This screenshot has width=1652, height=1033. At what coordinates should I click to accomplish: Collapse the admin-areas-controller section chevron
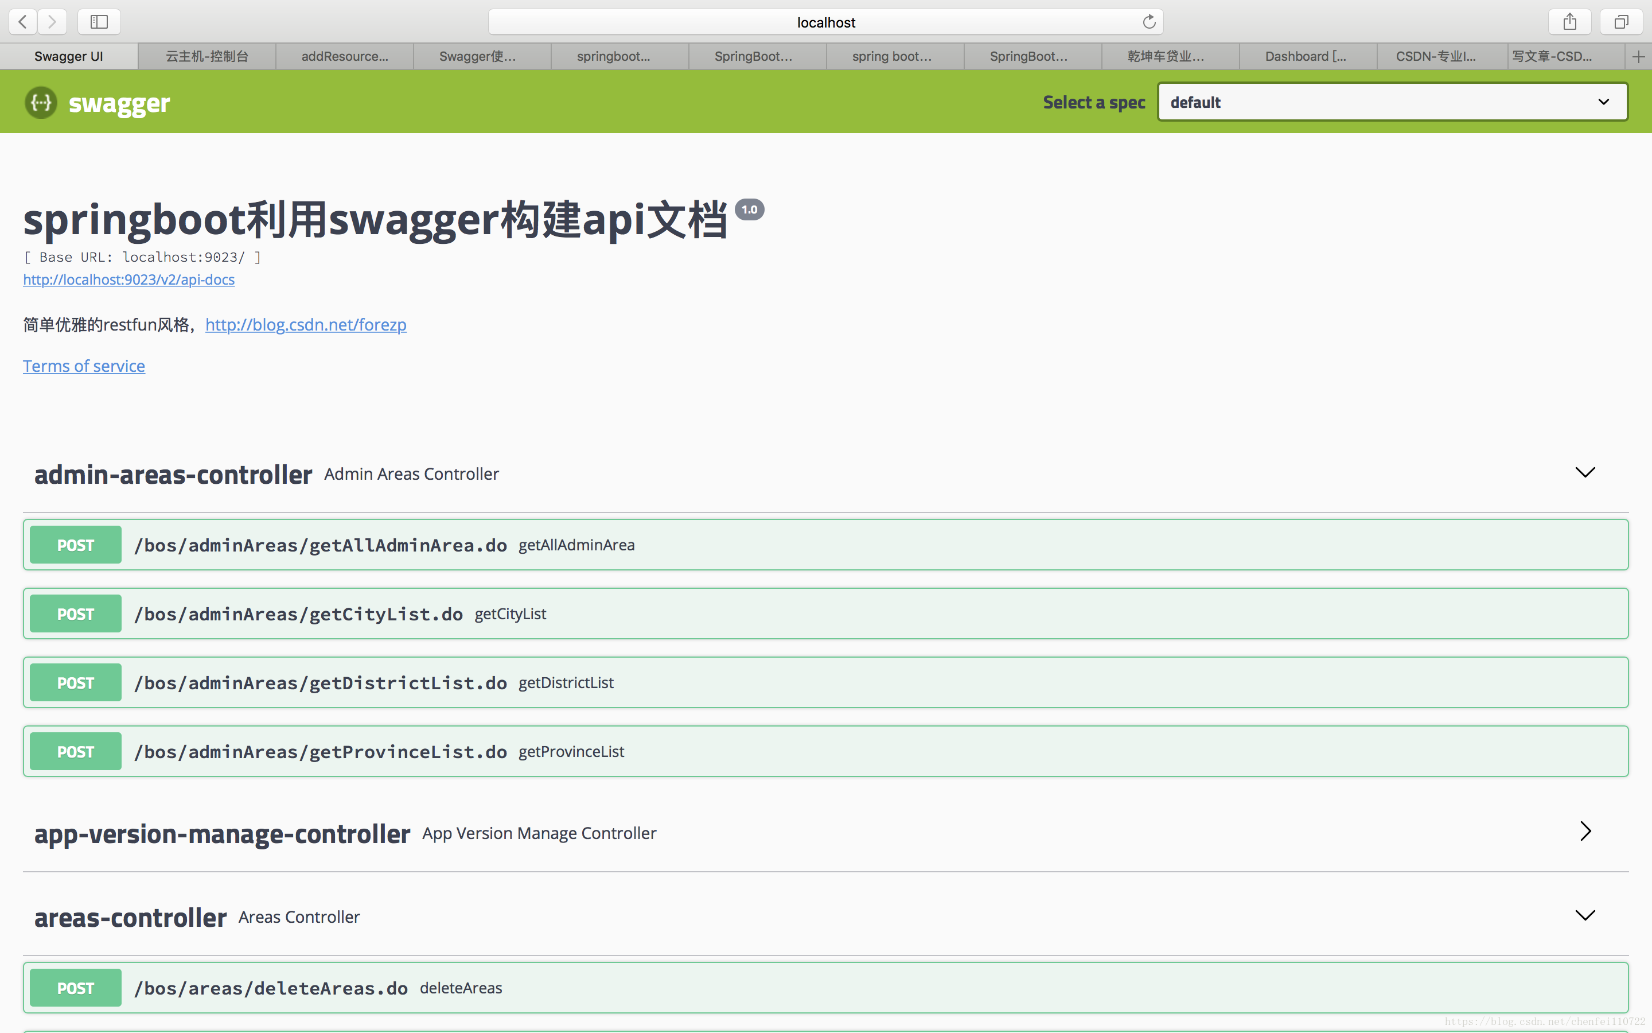1584,473
